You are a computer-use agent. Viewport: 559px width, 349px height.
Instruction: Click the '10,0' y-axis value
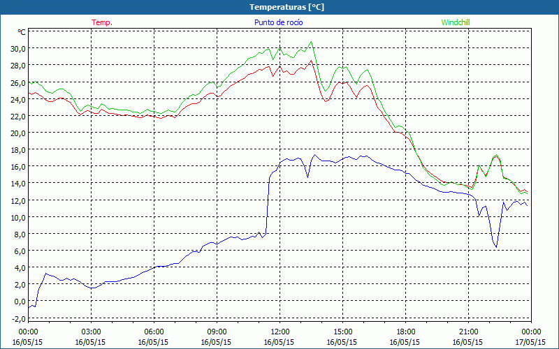pos(18,217)
